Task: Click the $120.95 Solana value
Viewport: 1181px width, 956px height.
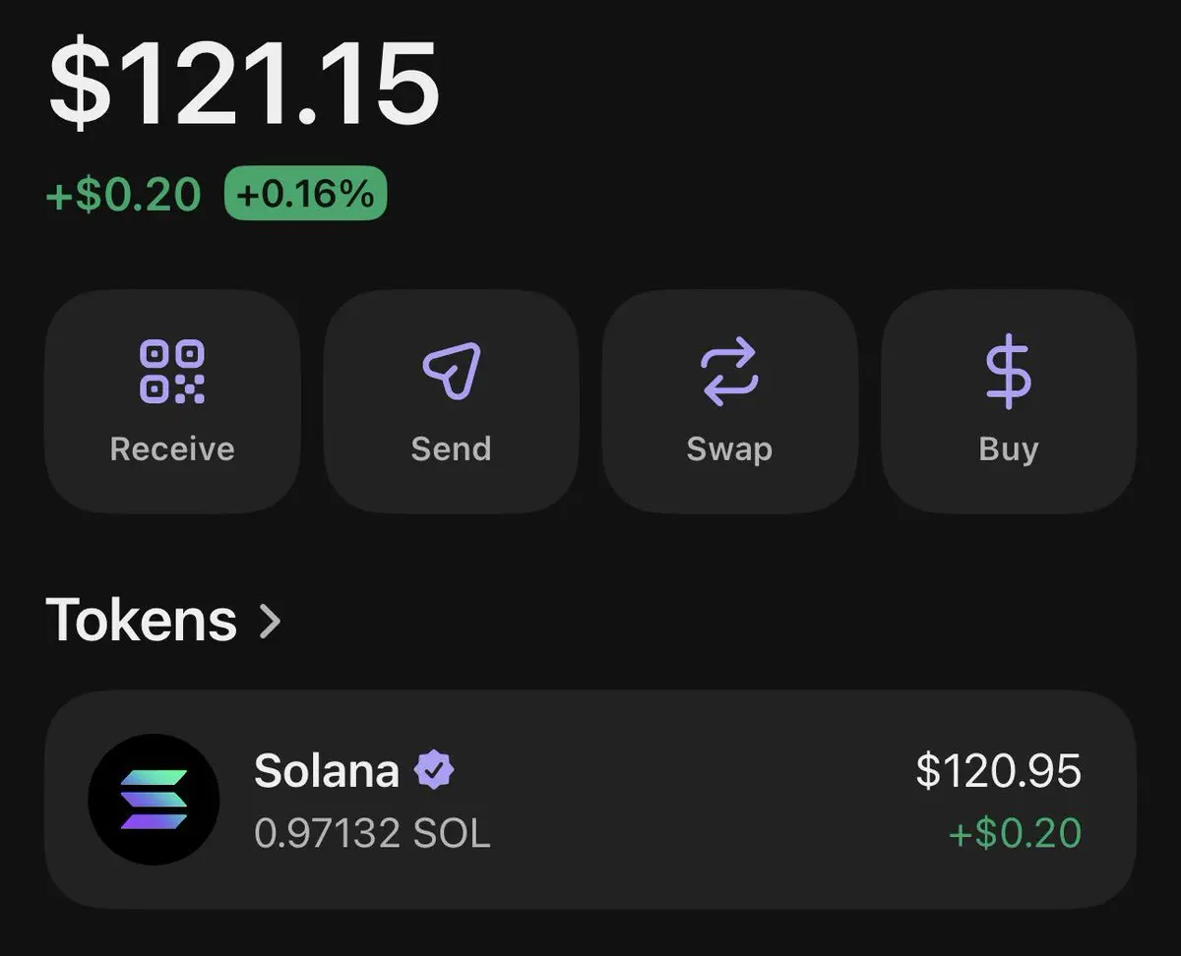Action: [998, 770]
